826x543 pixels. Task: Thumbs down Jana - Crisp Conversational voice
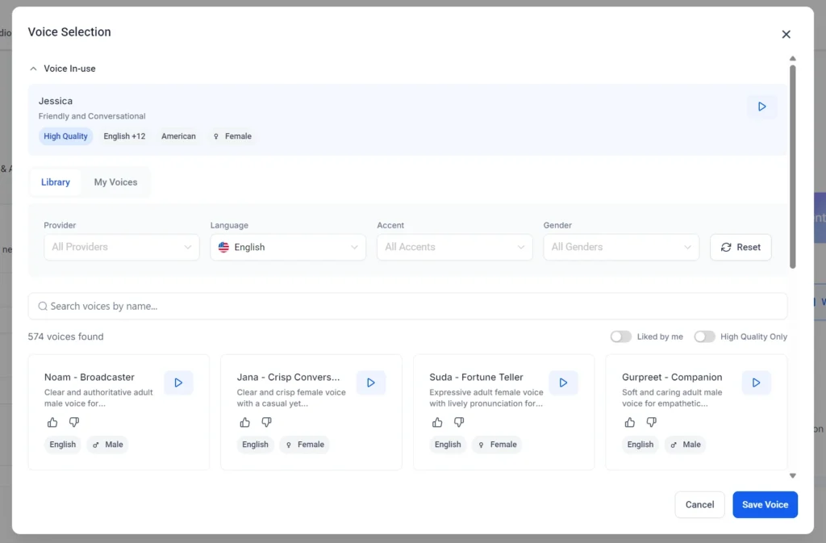pos(266,423)
